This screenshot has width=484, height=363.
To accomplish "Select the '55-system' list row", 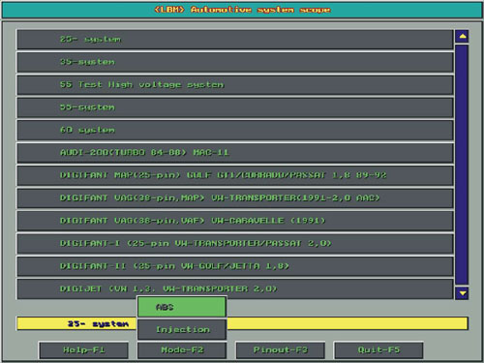I will point(235,107).
